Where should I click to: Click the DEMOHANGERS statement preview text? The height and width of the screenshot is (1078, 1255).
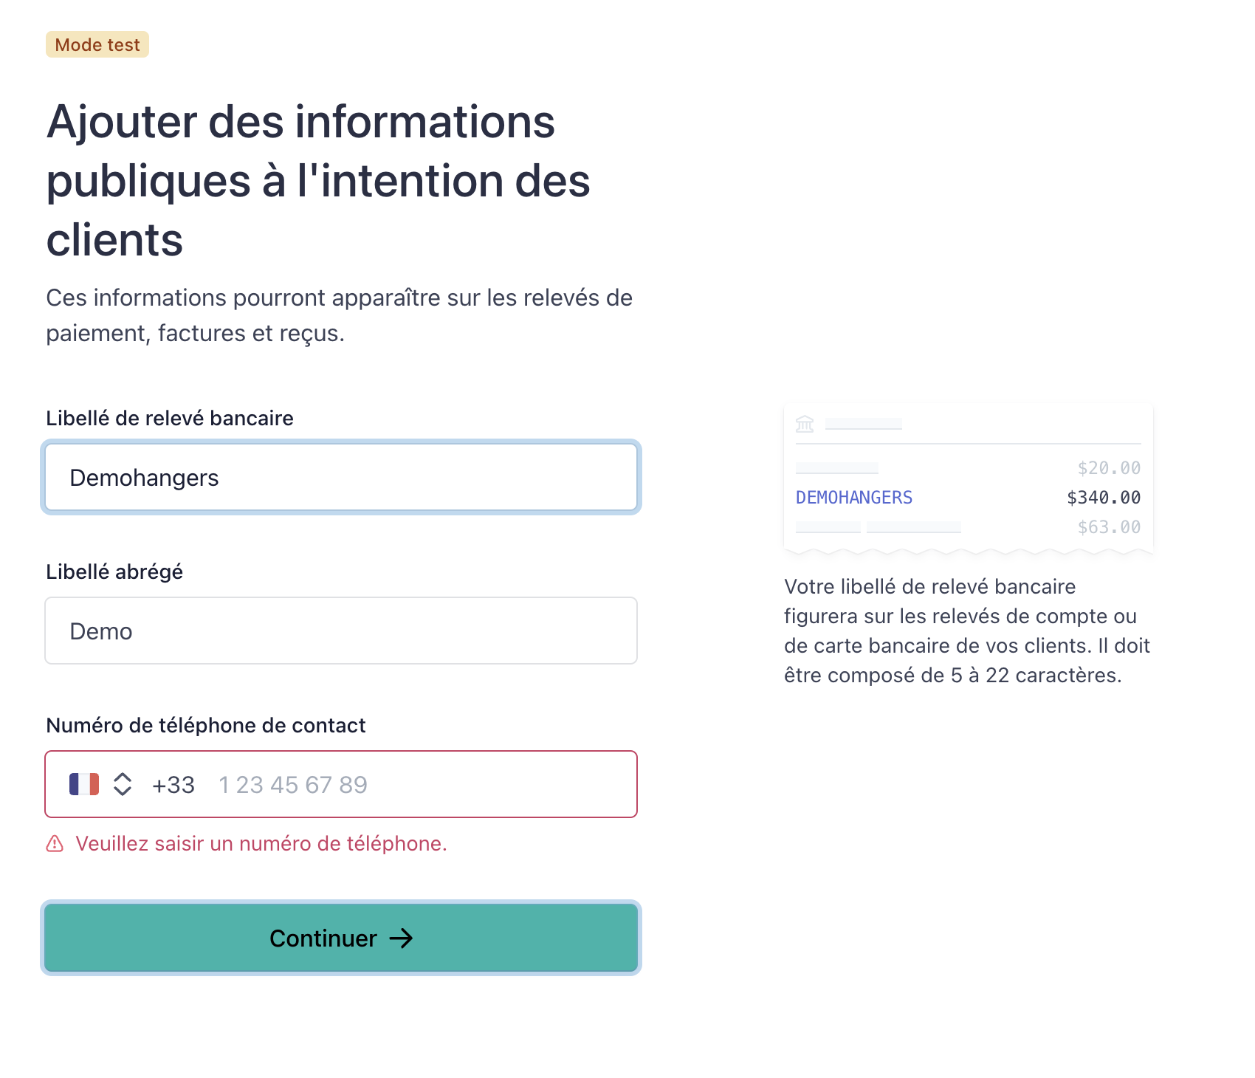854,498
